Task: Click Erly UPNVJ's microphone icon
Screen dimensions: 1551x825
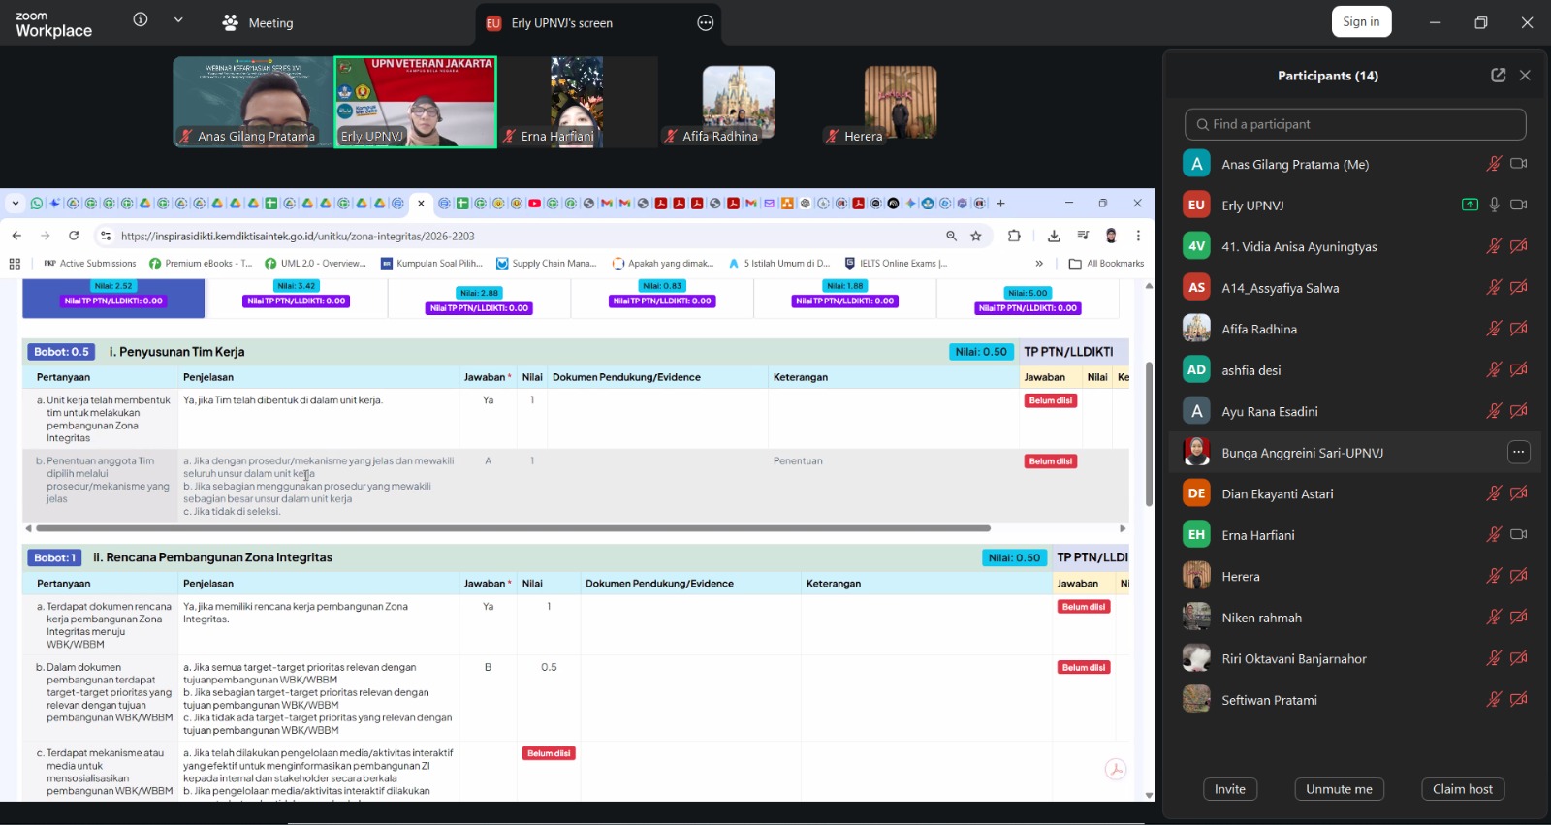Action: (1495, 205)
